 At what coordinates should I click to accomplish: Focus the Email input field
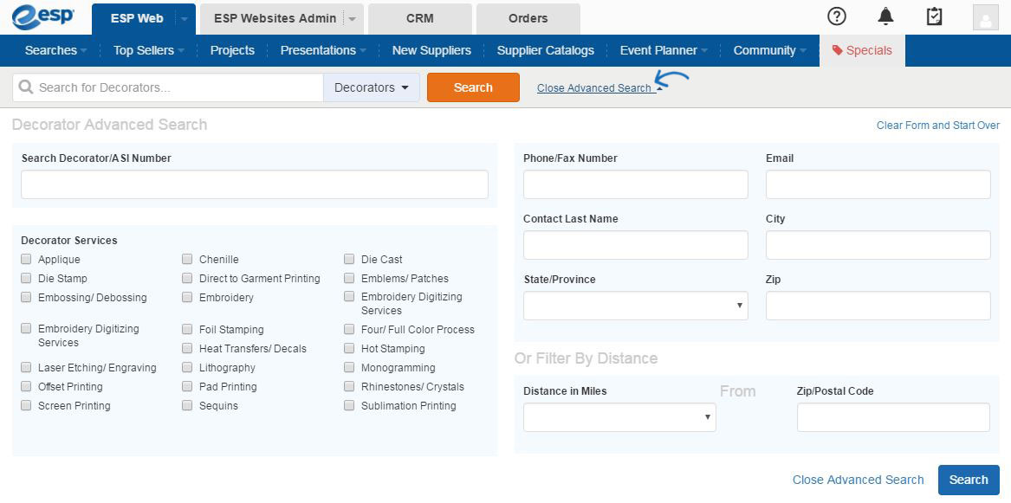(878, 184)
